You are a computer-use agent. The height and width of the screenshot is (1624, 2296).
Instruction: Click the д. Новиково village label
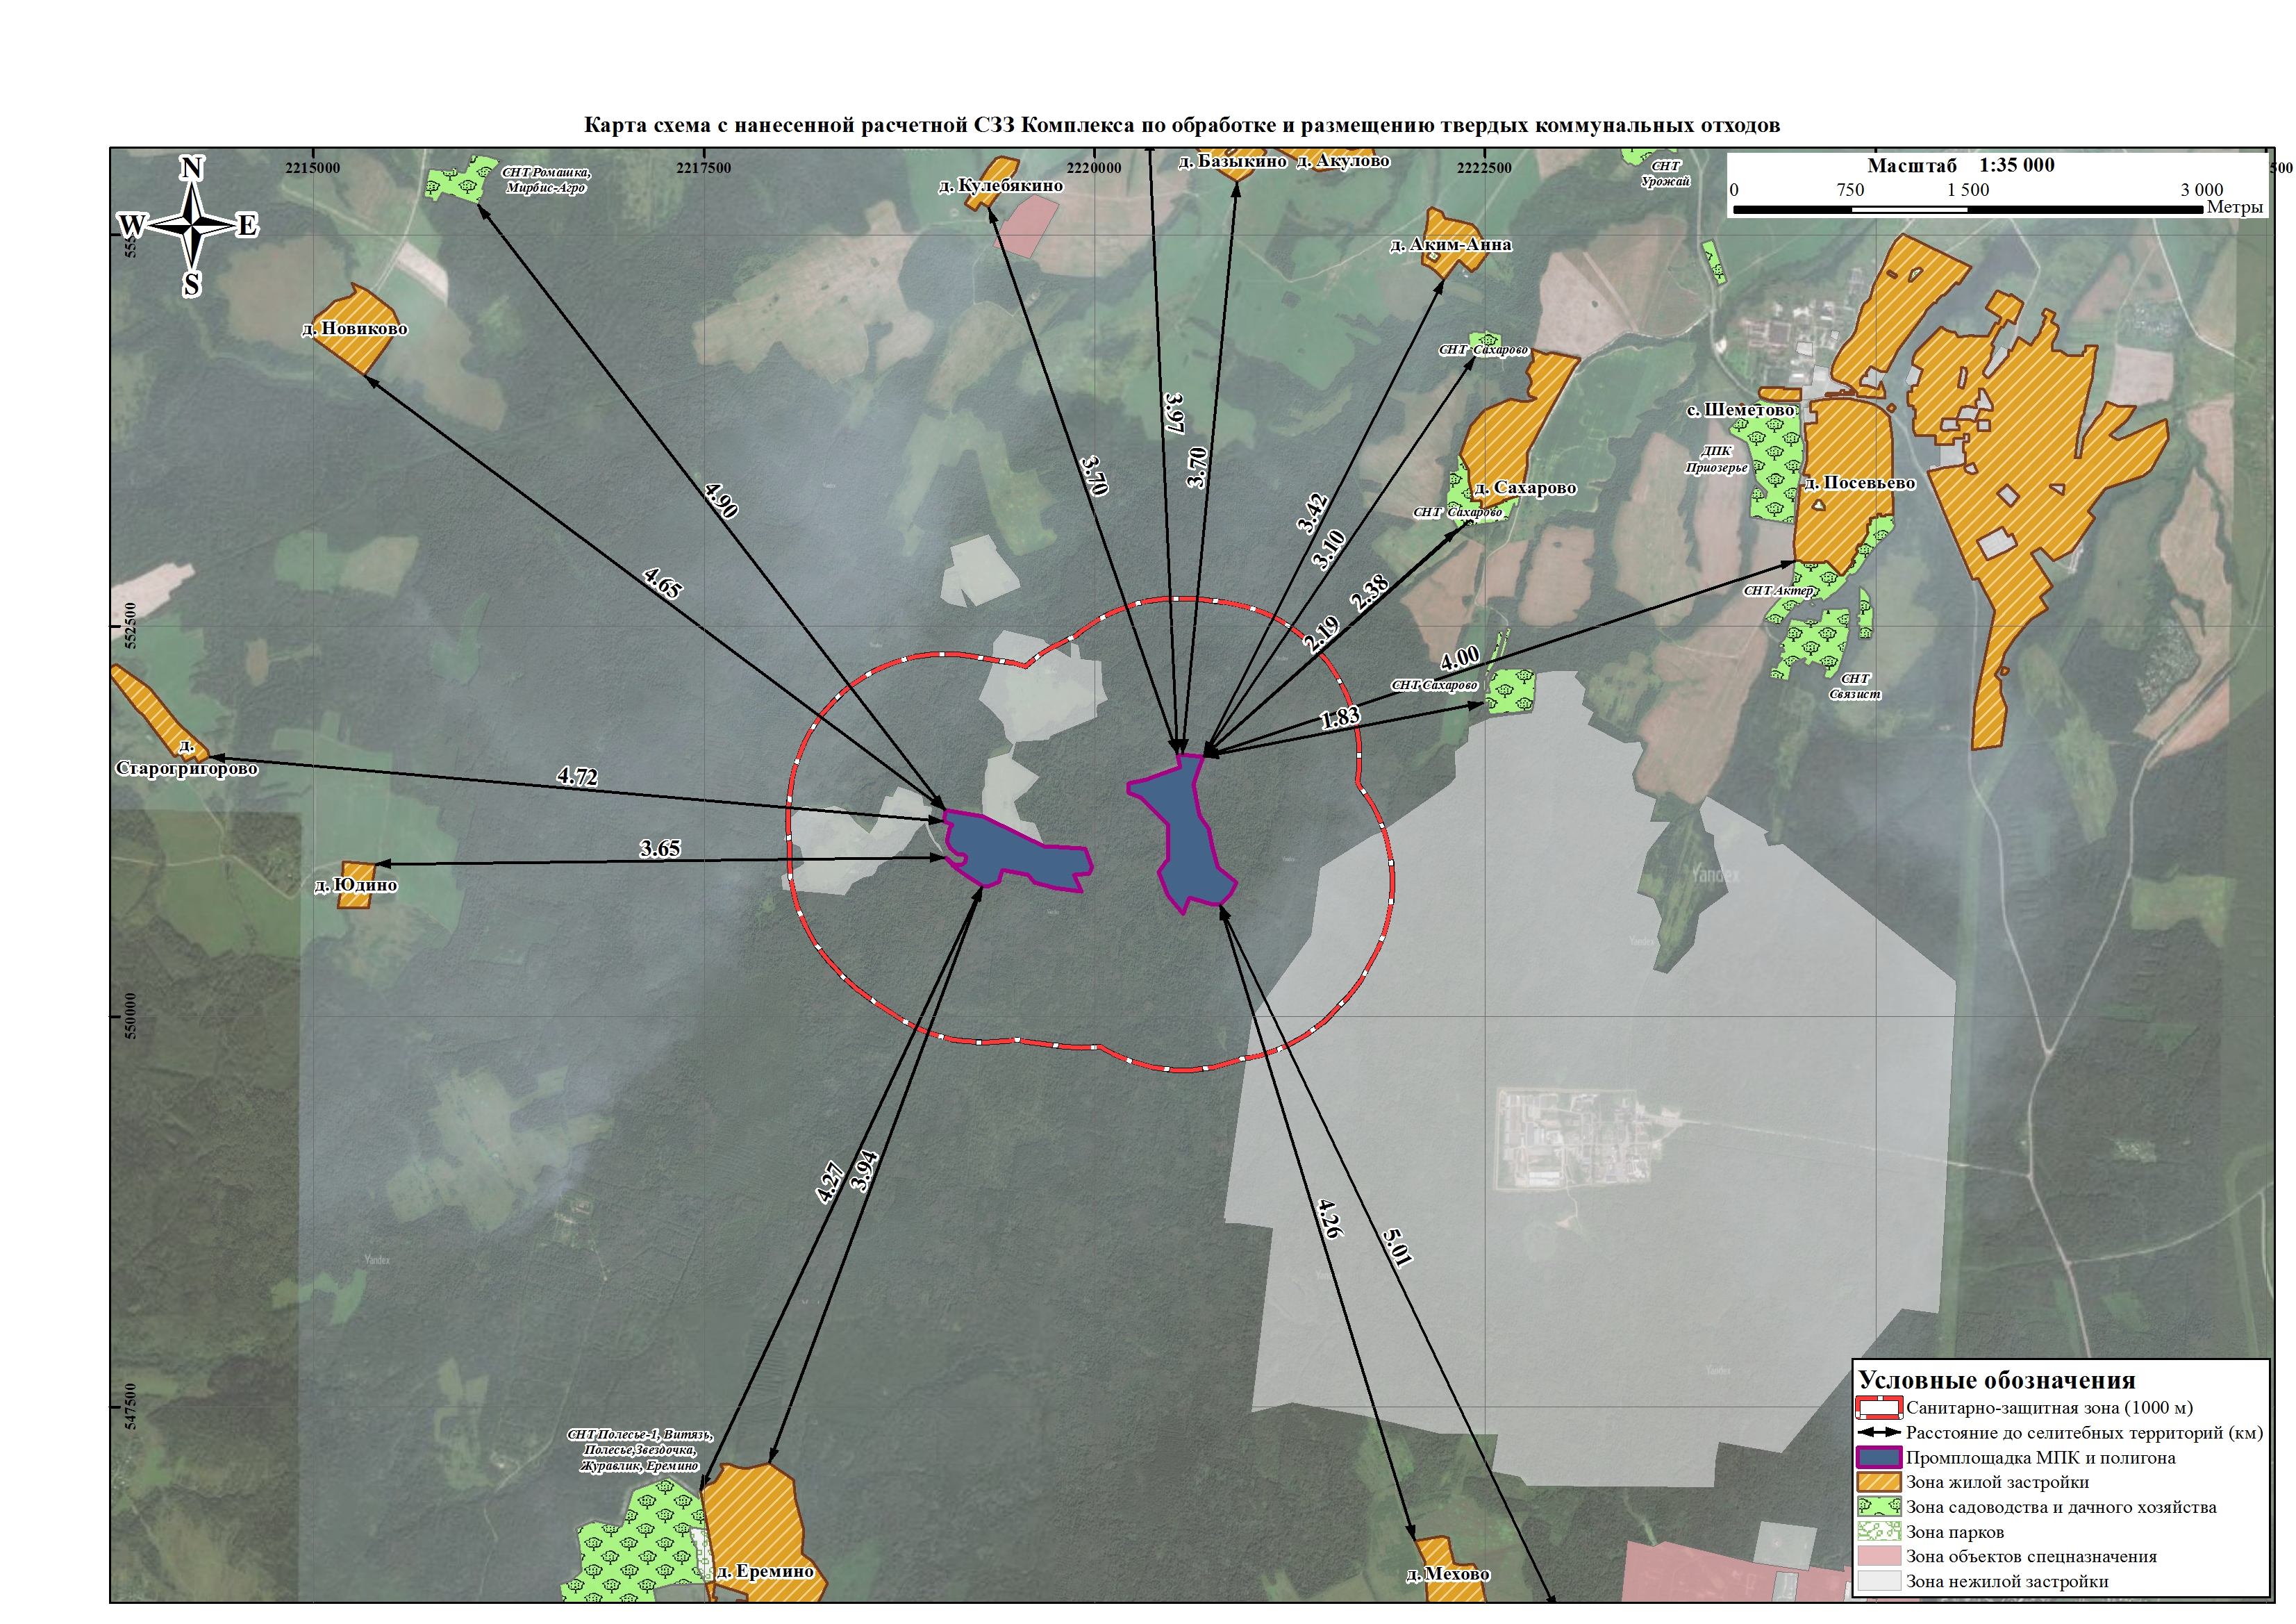(355, 329)
